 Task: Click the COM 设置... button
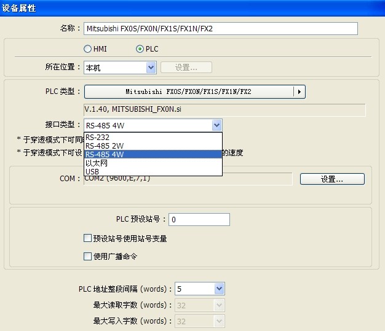[332, 179]
